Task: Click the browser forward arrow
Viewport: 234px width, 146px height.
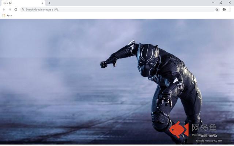Action: click(10, 9)
